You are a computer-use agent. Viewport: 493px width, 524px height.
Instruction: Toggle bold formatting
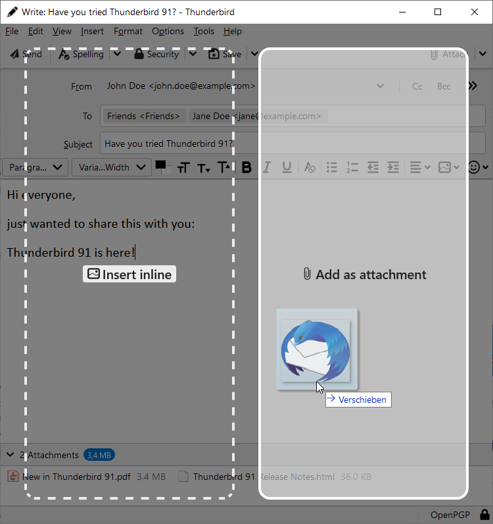point(246,167)
